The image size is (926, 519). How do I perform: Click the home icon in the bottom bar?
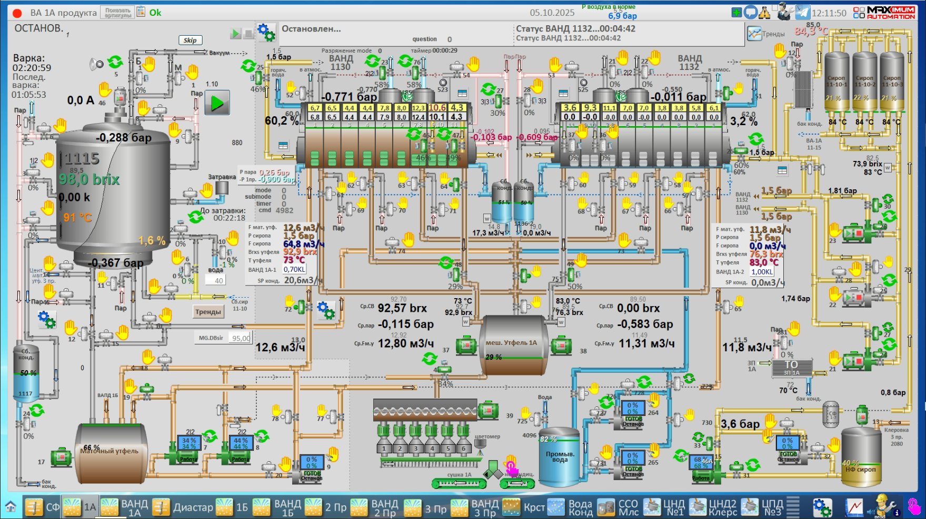click(x=11, y=507)
